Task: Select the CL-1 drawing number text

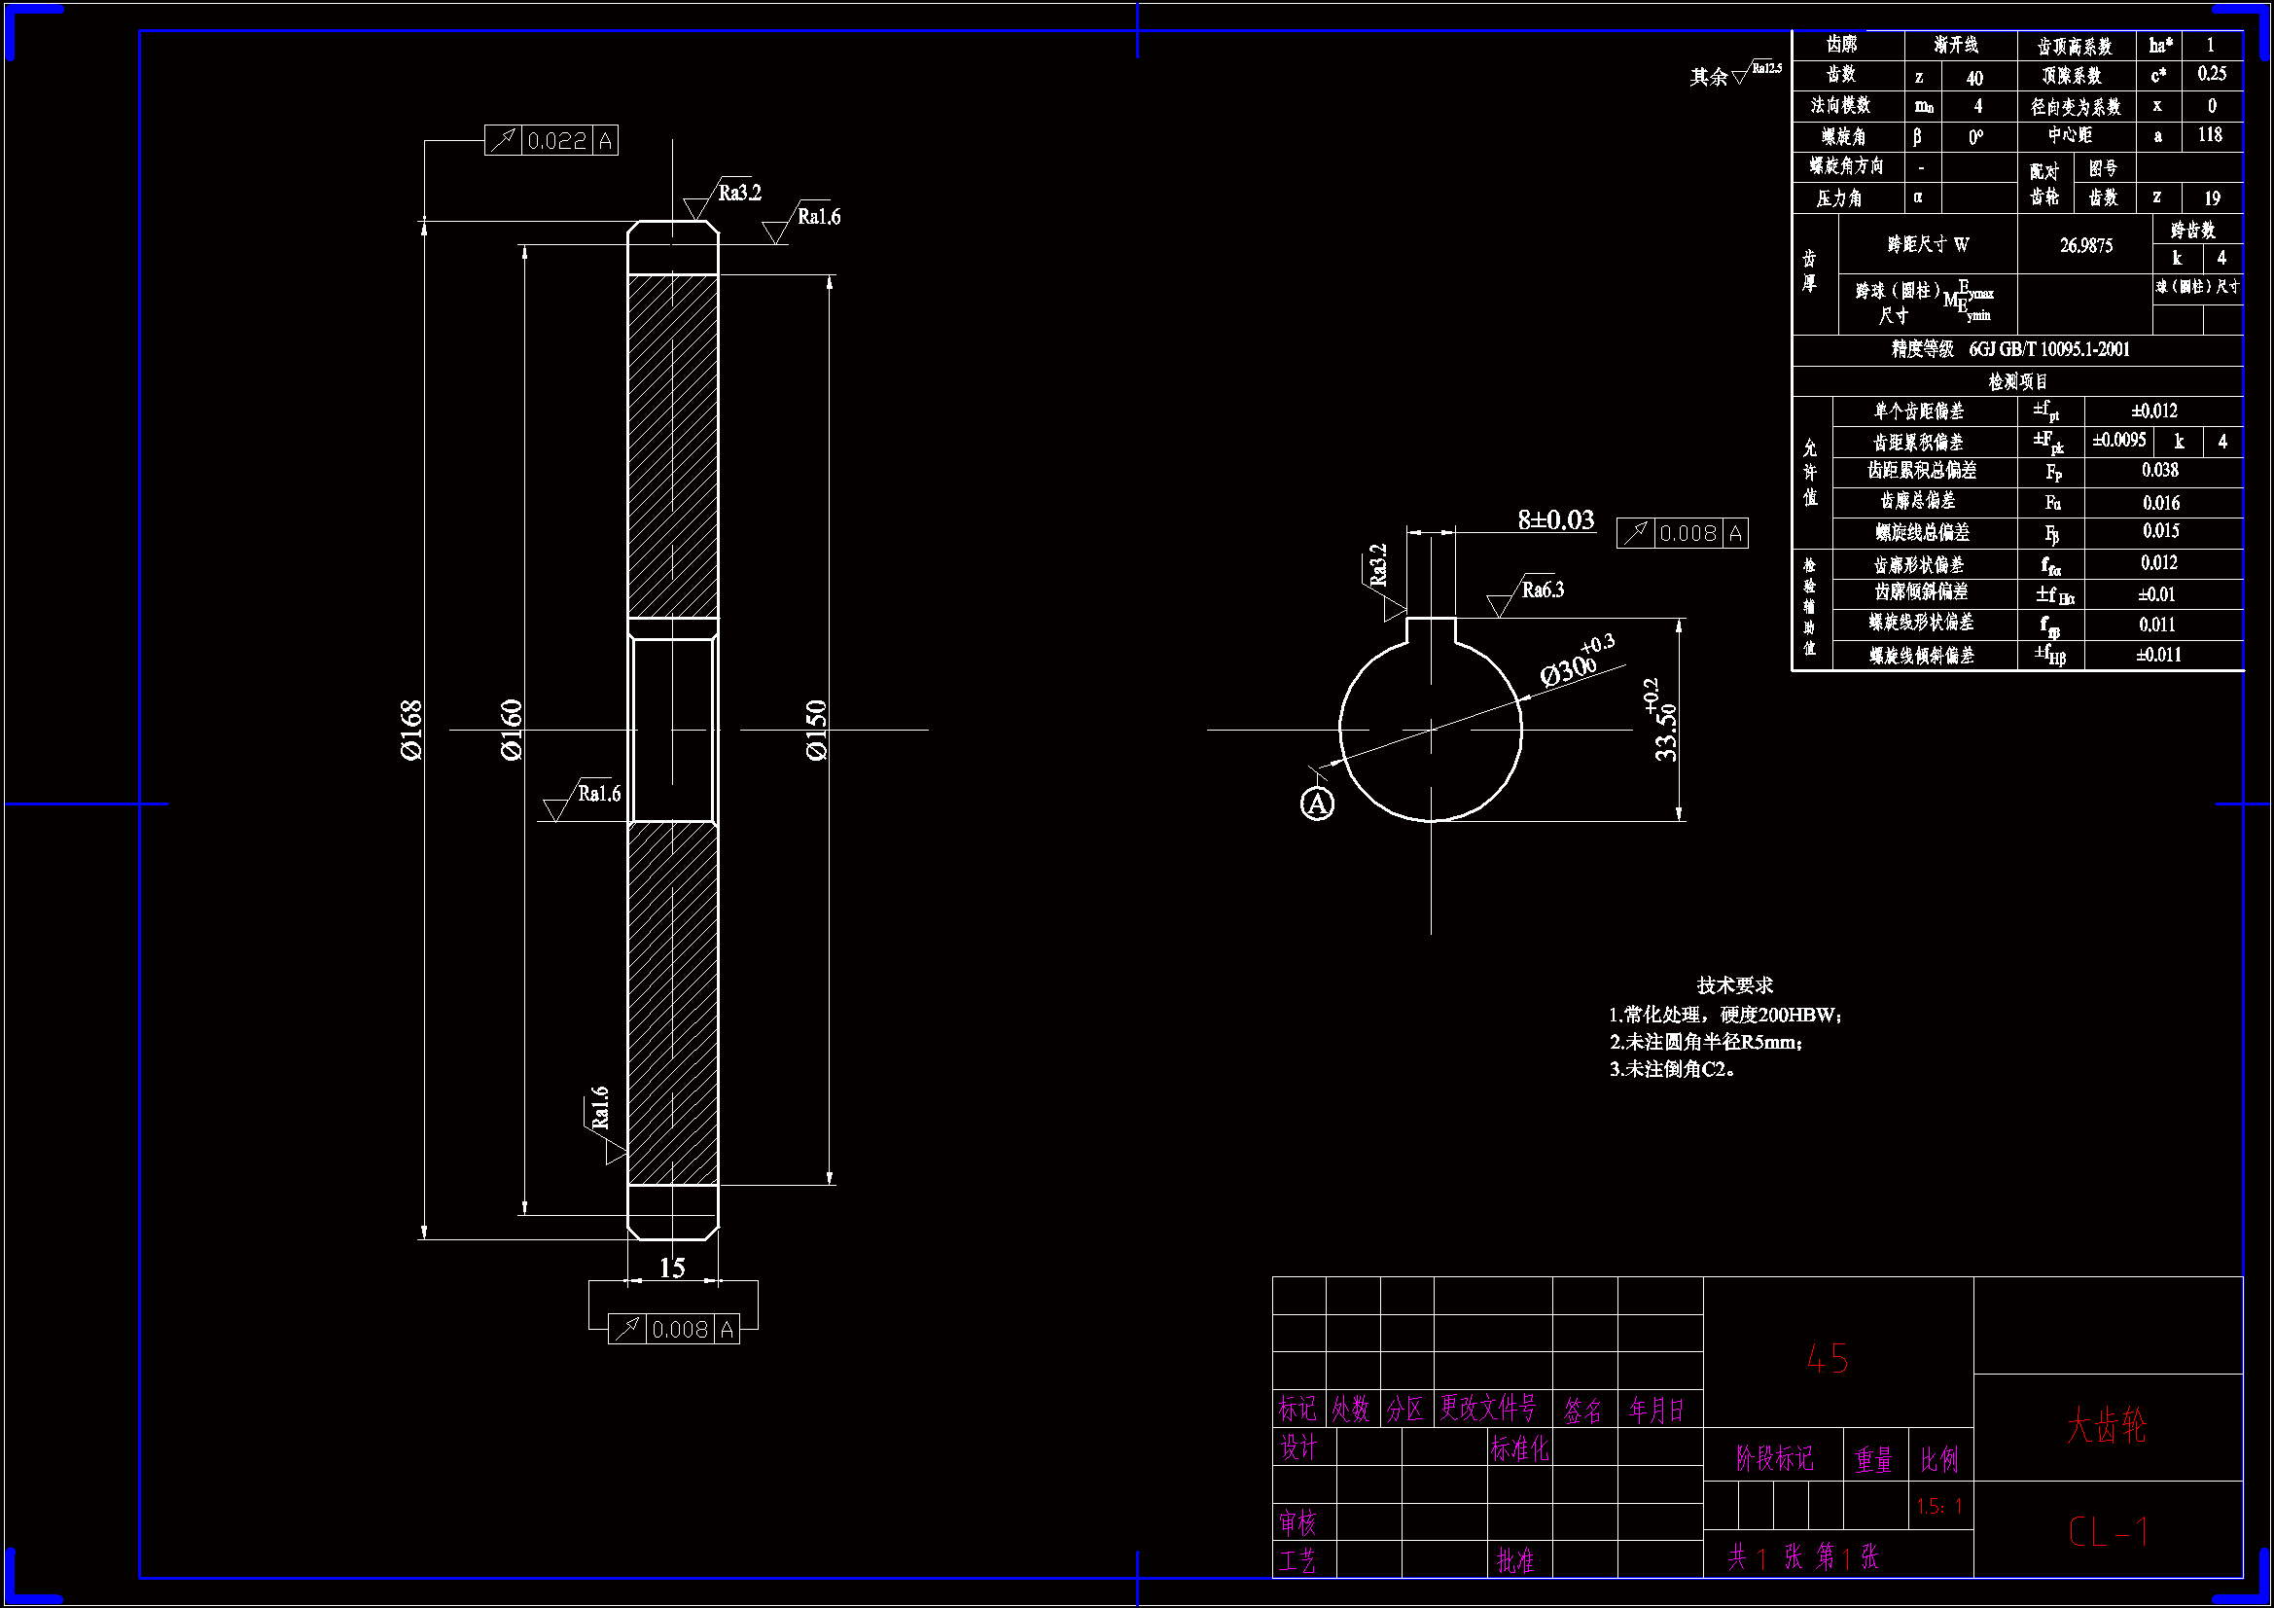Action: tap(2108, 1532)
